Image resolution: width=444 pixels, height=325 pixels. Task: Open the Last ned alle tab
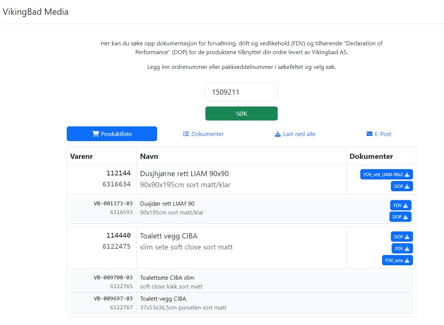[x=295, y=134]
